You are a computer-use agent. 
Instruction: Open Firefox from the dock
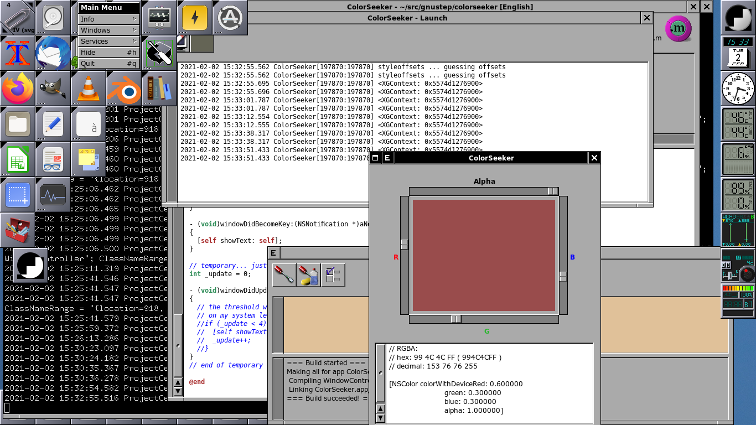click(18, 89)
